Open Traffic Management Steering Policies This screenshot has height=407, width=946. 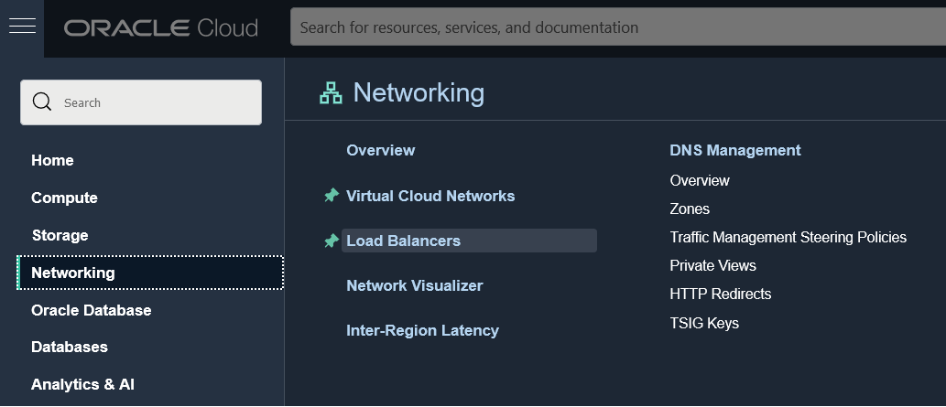(x=788, y=237)
